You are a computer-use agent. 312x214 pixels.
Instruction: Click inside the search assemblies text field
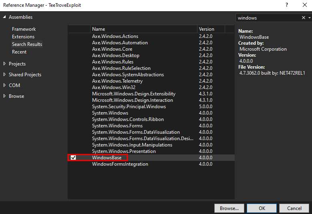click(x=268, y=18)
